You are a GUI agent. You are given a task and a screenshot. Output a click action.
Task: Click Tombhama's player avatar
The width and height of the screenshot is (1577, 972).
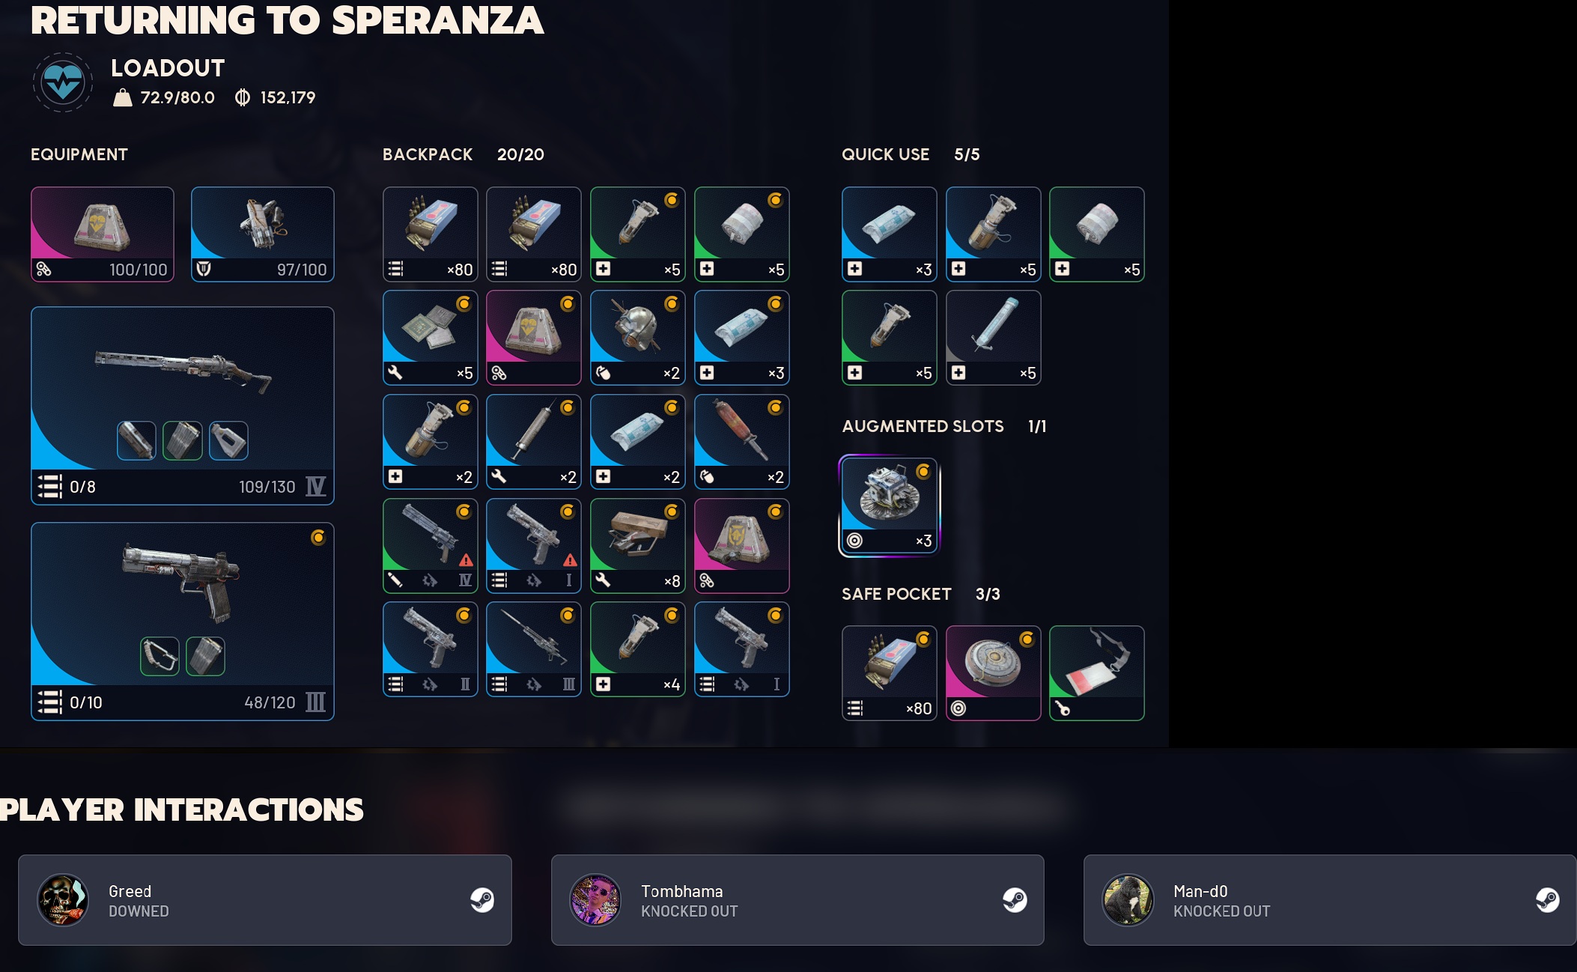[x=595, y=899]
